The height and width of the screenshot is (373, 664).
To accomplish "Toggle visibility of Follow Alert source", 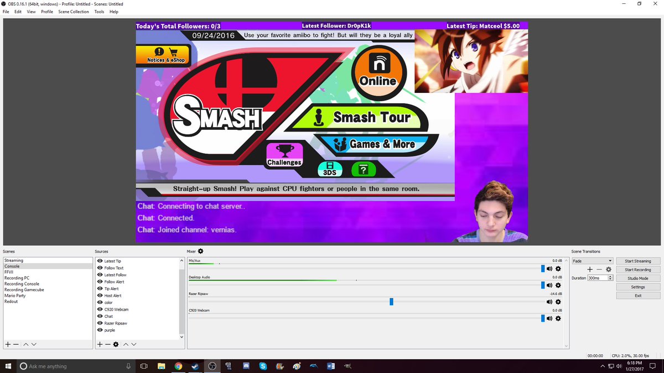I will click(x=100, y=282).
